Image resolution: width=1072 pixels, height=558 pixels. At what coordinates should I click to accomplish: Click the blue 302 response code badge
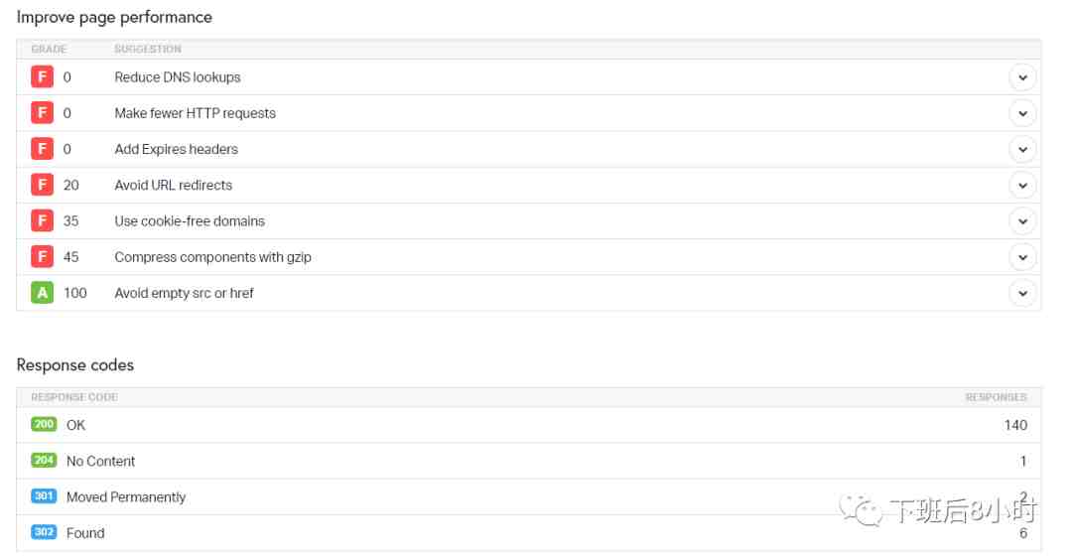[44, 532]
